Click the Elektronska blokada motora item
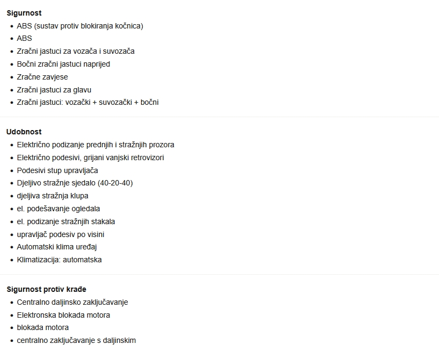 click(63, 315)
